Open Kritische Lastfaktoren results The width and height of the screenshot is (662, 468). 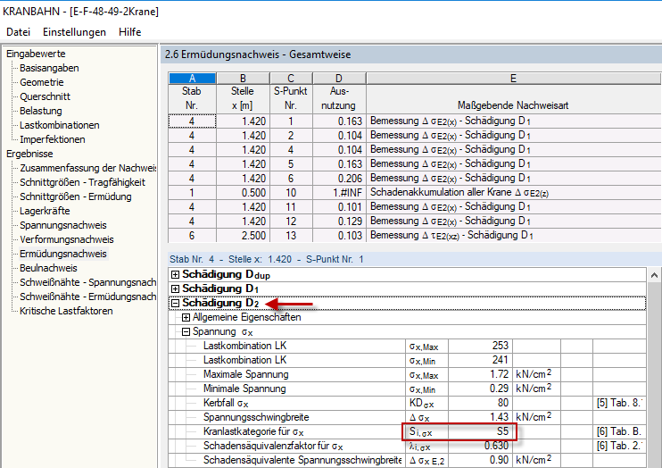point(66,311)
